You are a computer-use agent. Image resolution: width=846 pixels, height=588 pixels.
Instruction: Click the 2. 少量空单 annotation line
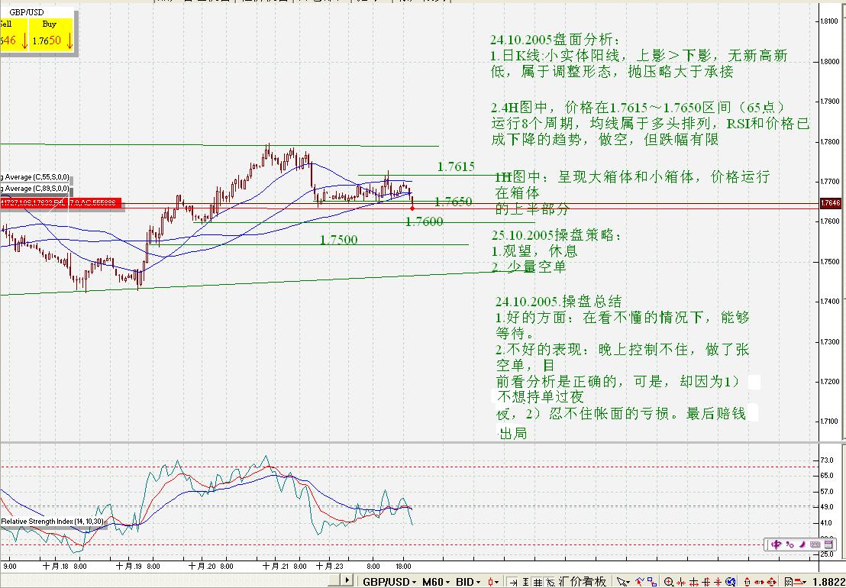[528, 267]
